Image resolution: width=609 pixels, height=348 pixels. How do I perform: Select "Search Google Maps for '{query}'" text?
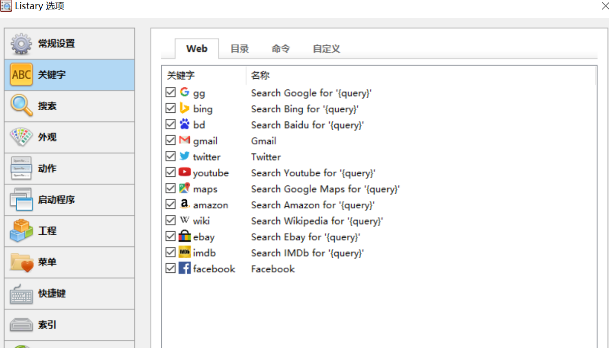coord(326,189)
